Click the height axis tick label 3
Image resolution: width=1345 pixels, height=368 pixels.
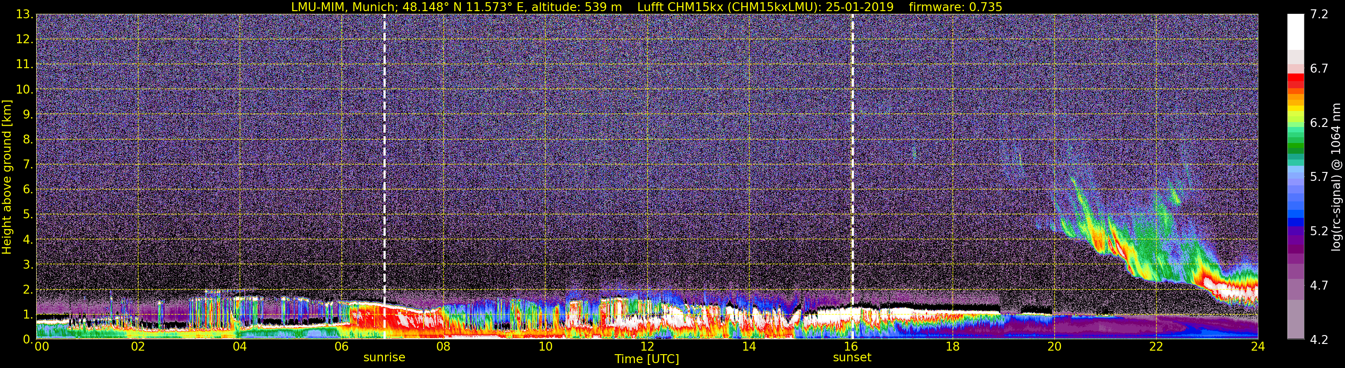27,264
